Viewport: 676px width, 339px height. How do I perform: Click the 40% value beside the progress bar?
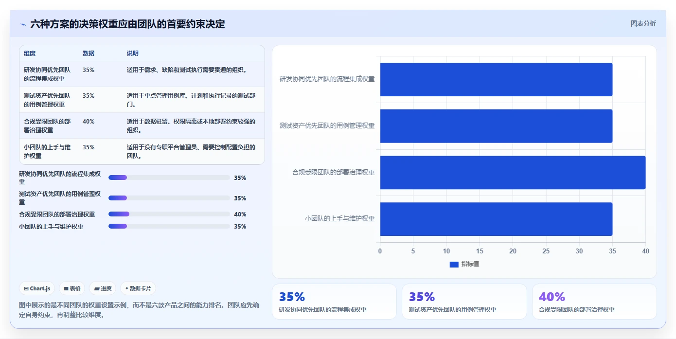[240, 214]
